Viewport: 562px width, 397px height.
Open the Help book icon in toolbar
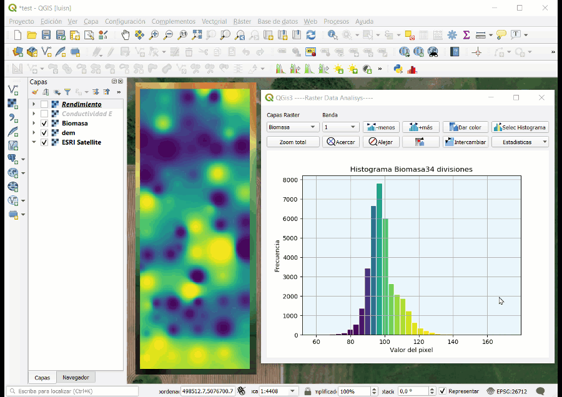point(455,52)
